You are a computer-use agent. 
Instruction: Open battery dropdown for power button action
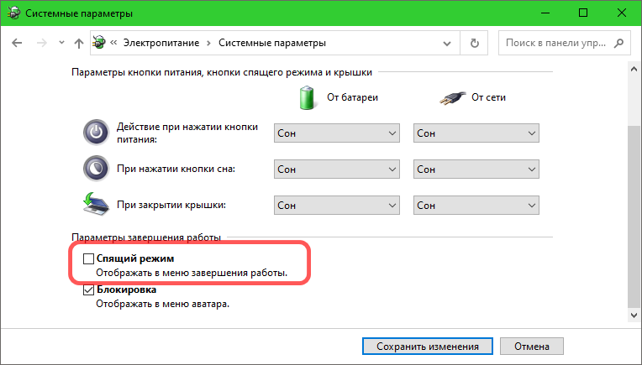tap(336, 133)
